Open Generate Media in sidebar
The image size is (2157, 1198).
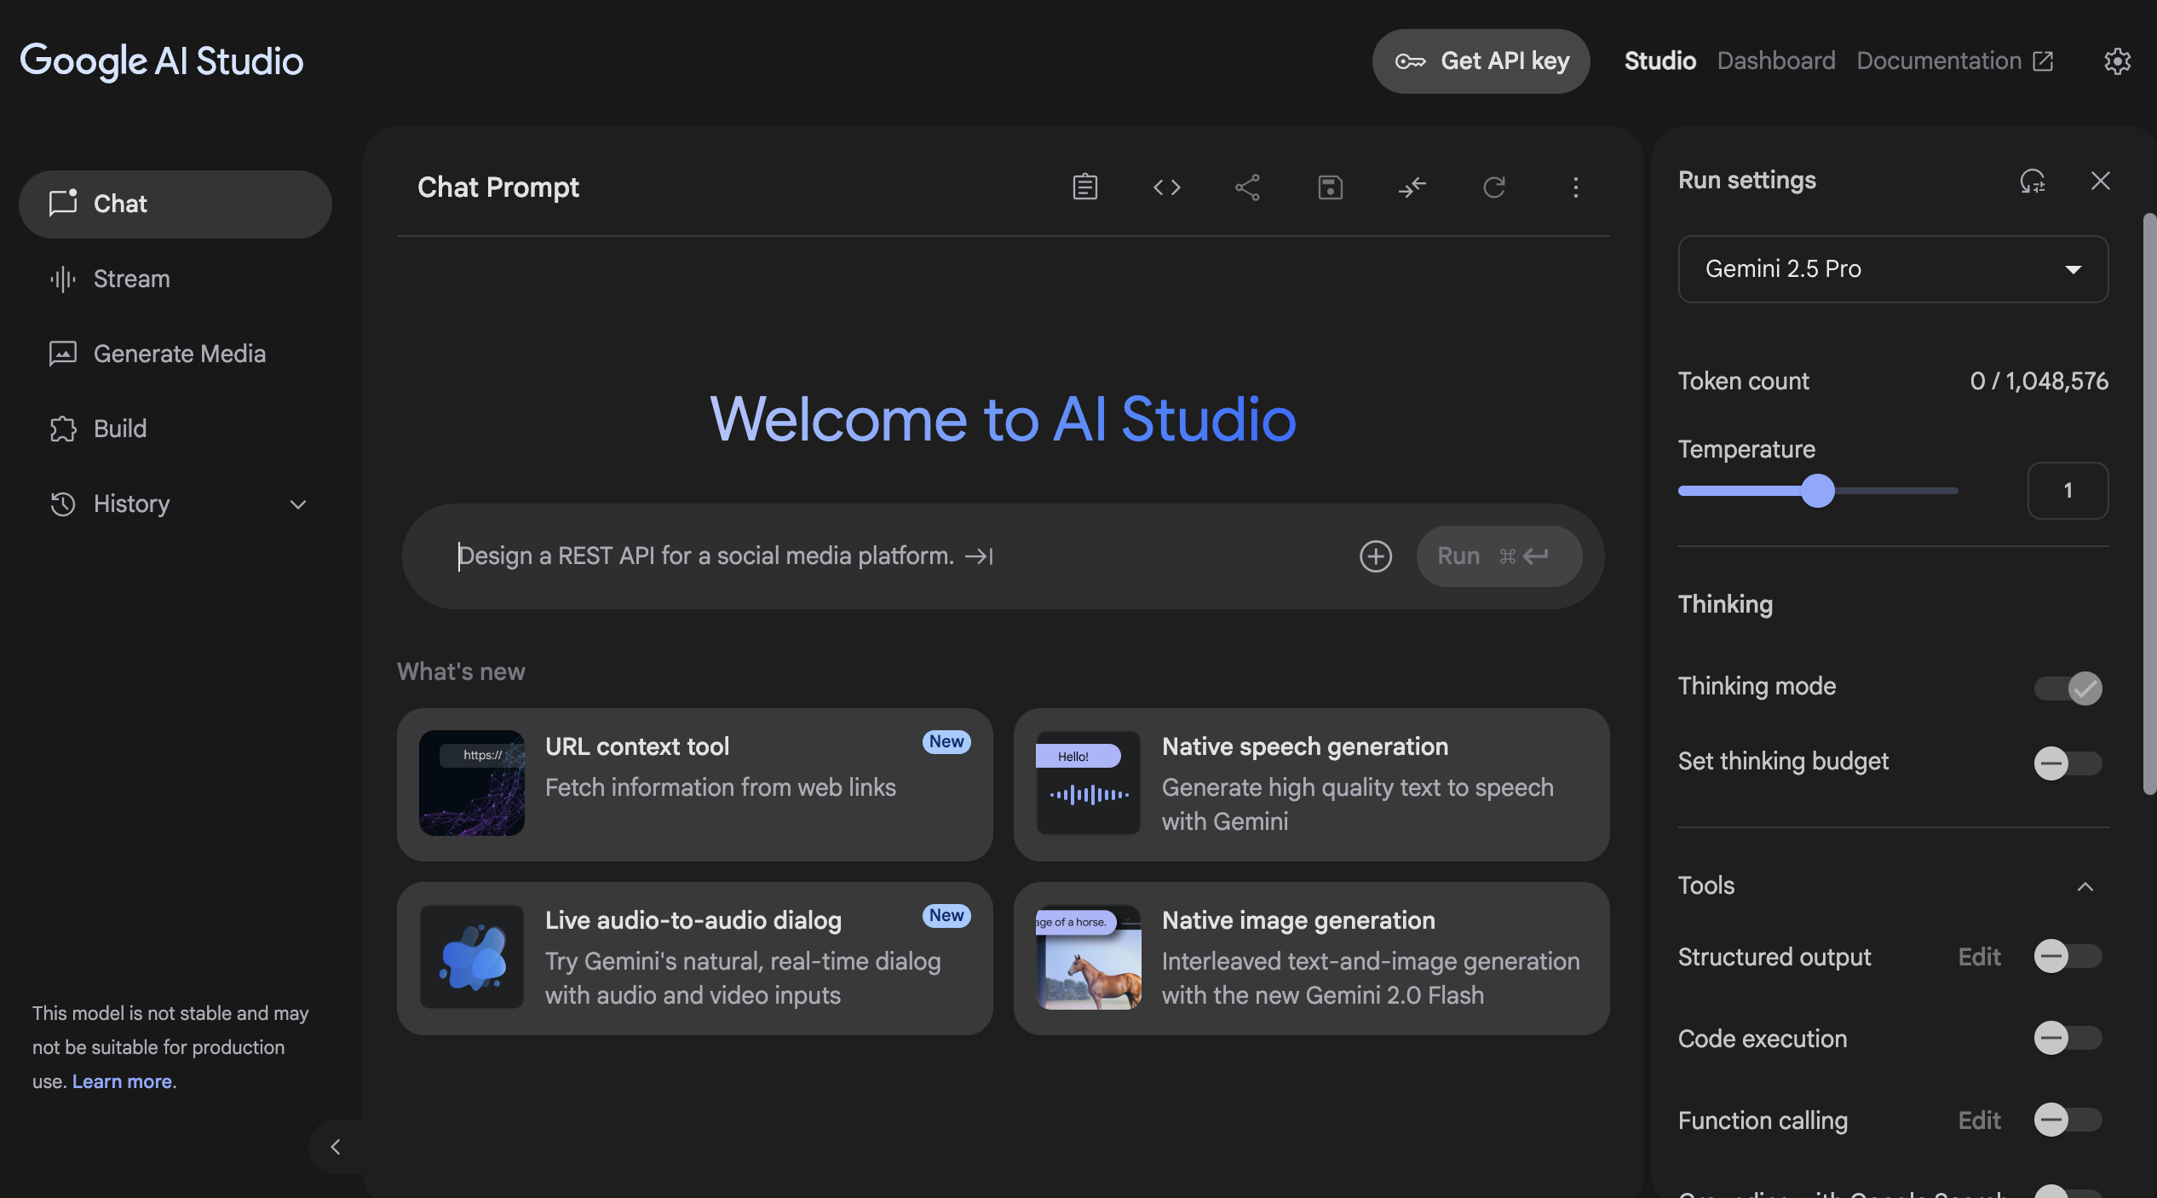click(x=175, y=354)
